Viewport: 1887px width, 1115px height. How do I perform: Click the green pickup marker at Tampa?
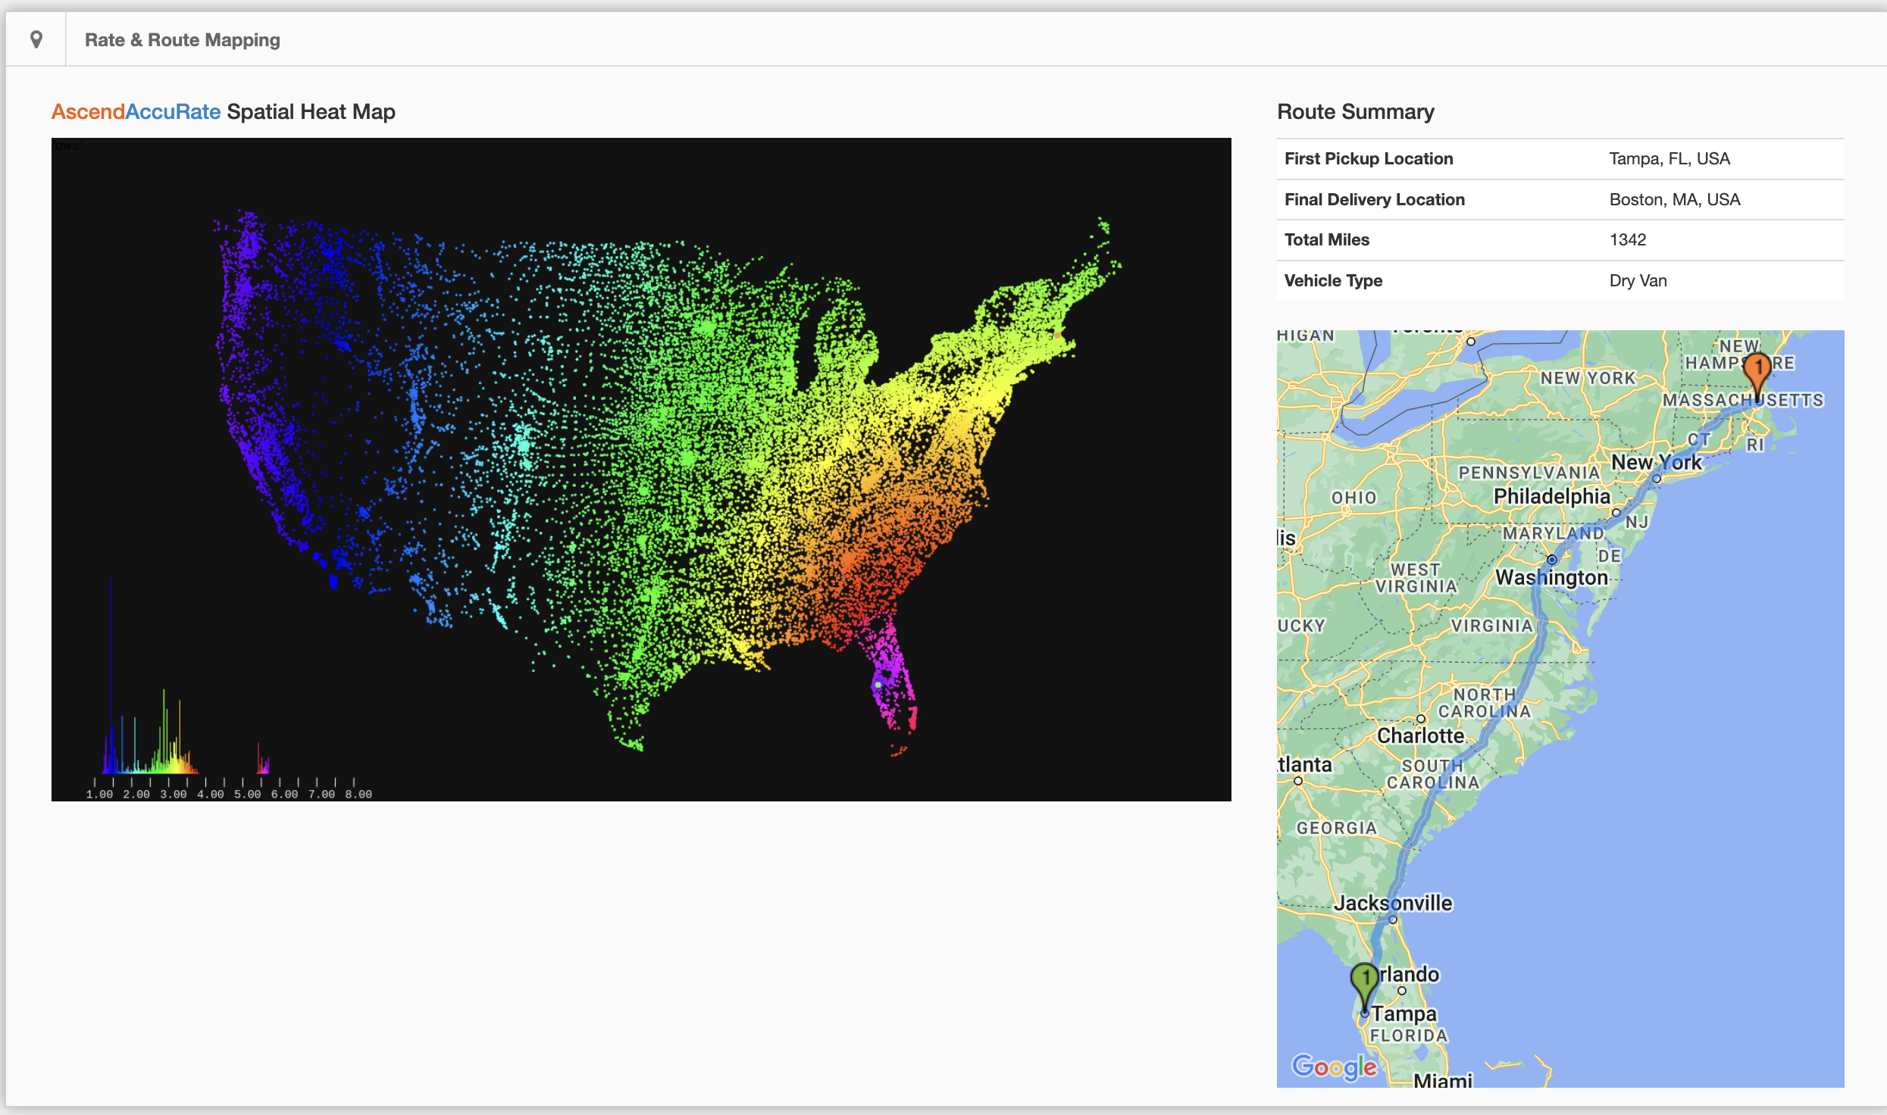pos(1365,988)
